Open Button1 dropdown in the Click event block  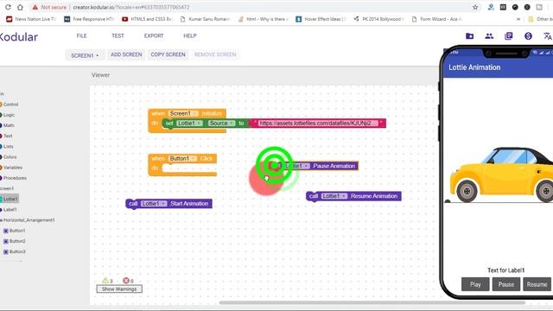[182, 159]
